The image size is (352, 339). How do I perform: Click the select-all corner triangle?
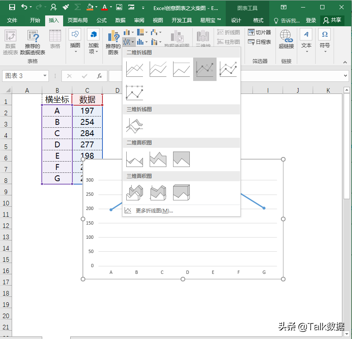click(x=8, y=90)
